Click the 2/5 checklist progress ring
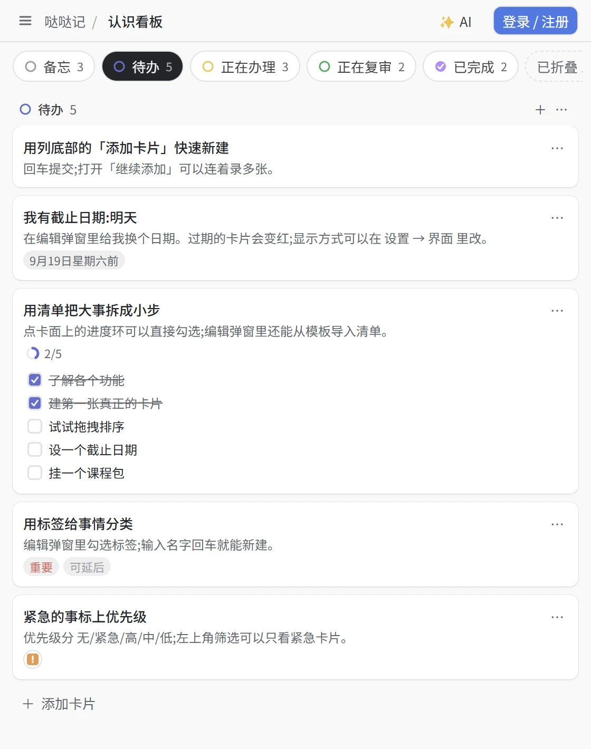The image size is (591, 749). click(33, 353)
